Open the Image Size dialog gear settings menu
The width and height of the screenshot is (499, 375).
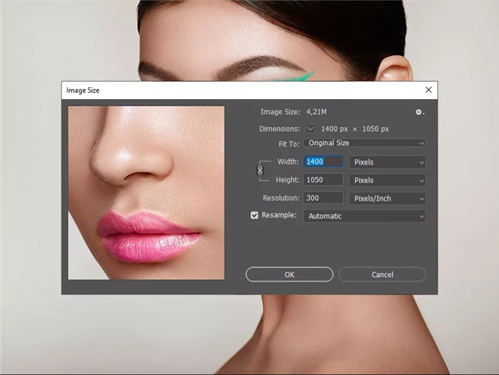[419, 112]
